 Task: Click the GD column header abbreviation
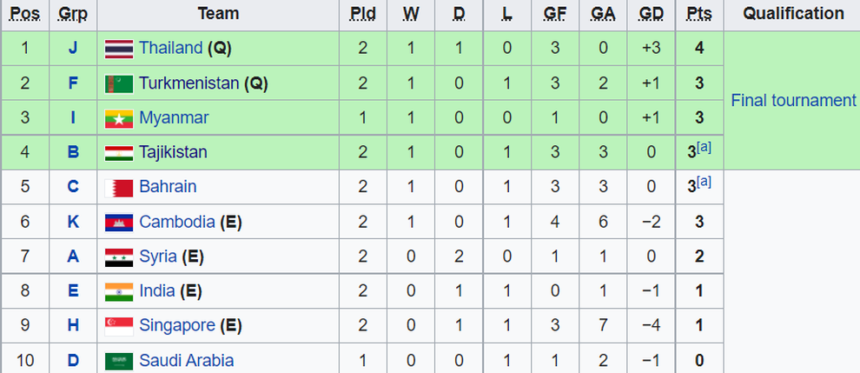pyautogui.click(x=651, y=14)
